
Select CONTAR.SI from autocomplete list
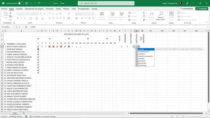tap(145, 54)
